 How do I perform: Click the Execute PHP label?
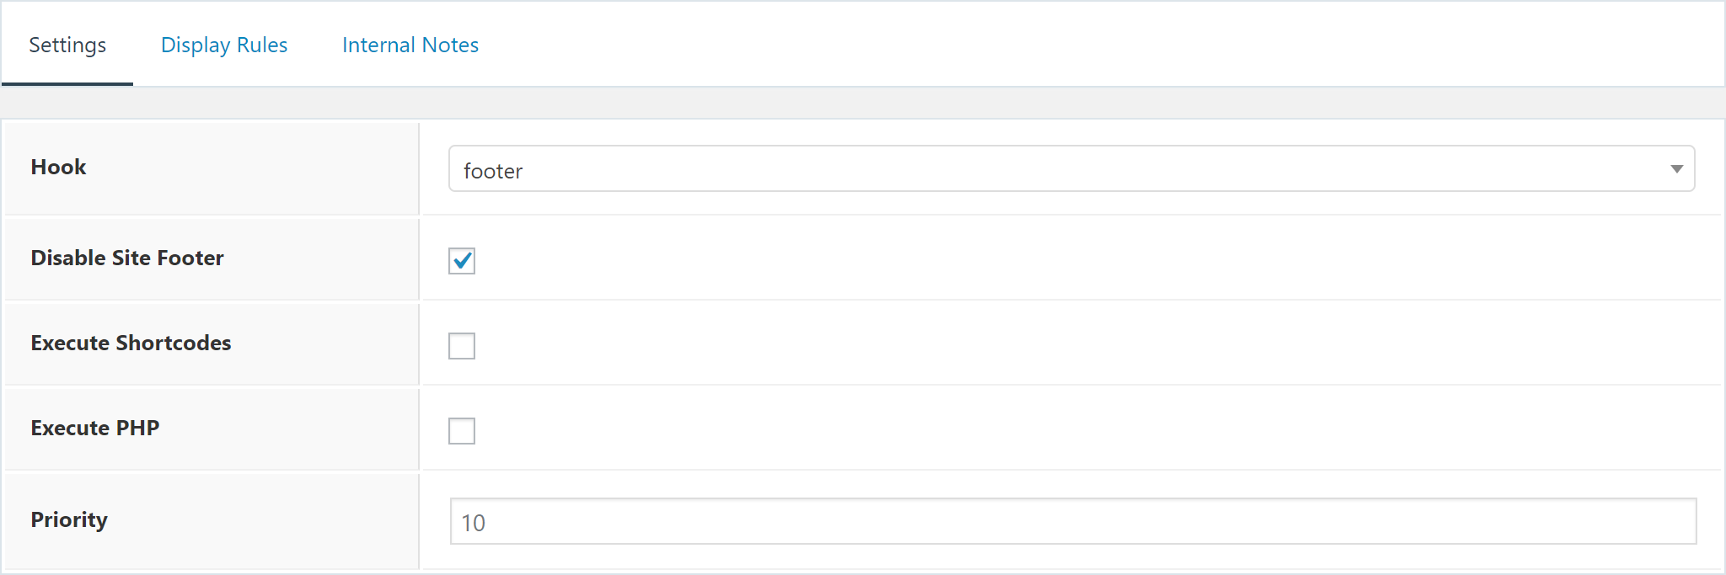(95, 428)
